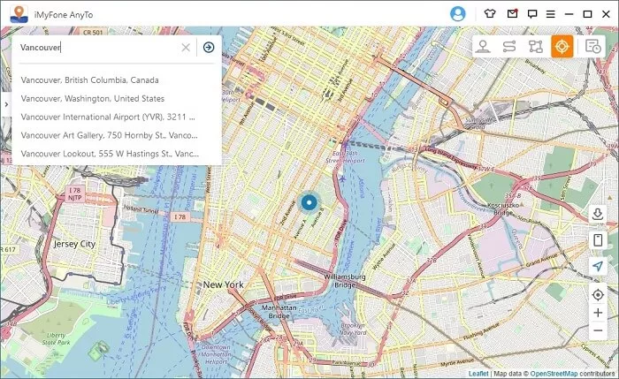Focus the Vancouver search input field
The height and width of the screenshot is (379, 619).
[99, 48]
